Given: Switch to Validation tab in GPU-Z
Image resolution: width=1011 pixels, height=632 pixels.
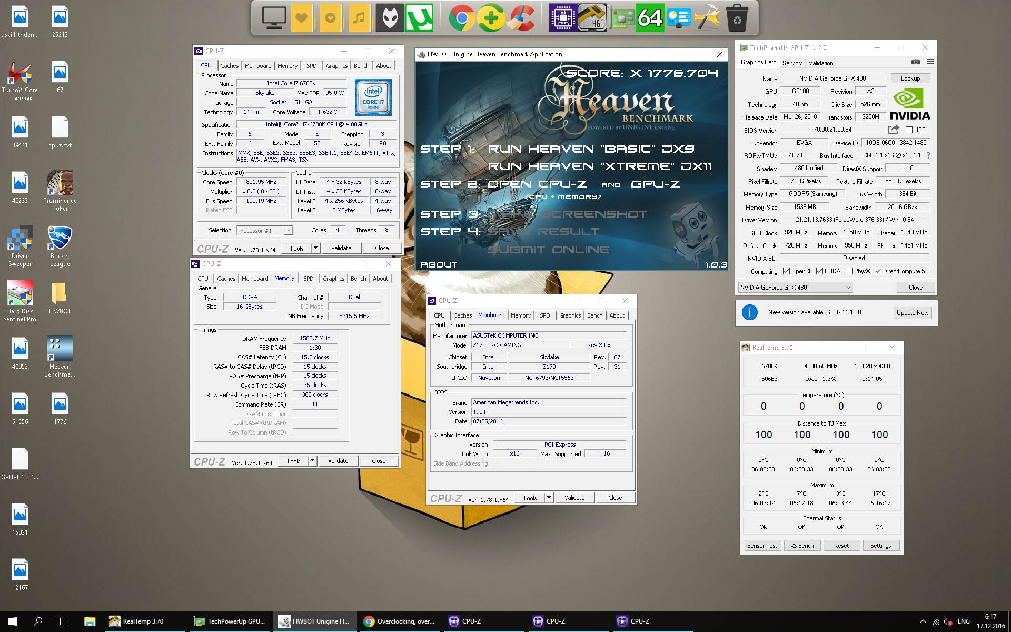Looking at the screenshot, I should (x=821, y=63).
